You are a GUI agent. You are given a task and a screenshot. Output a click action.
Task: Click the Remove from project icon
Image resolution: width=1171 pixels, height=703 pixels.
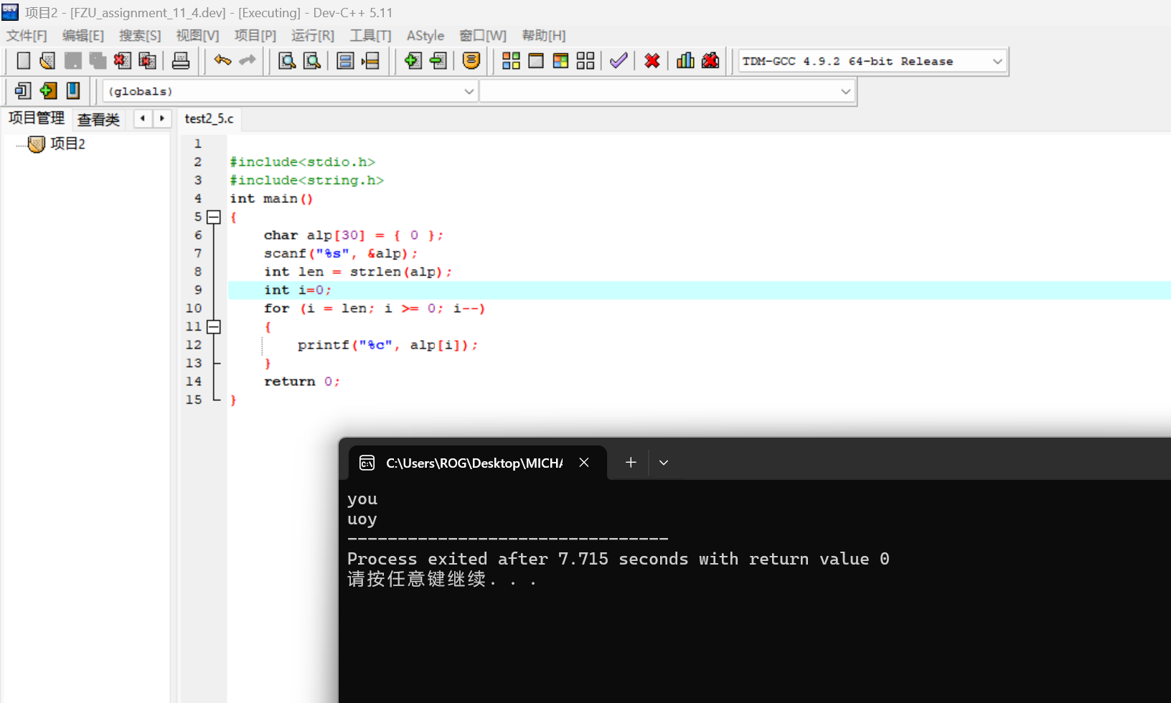(x=438, y=61)
